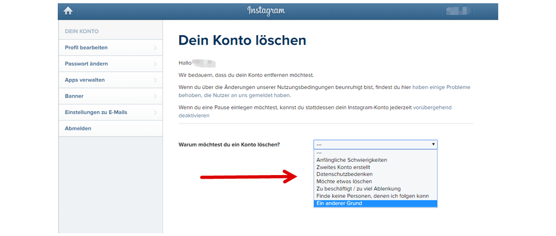Select 'Anfängliche Schwierigkeiten' from the list
This screenshot has width=556, height=236.
(x=376, y=160)
